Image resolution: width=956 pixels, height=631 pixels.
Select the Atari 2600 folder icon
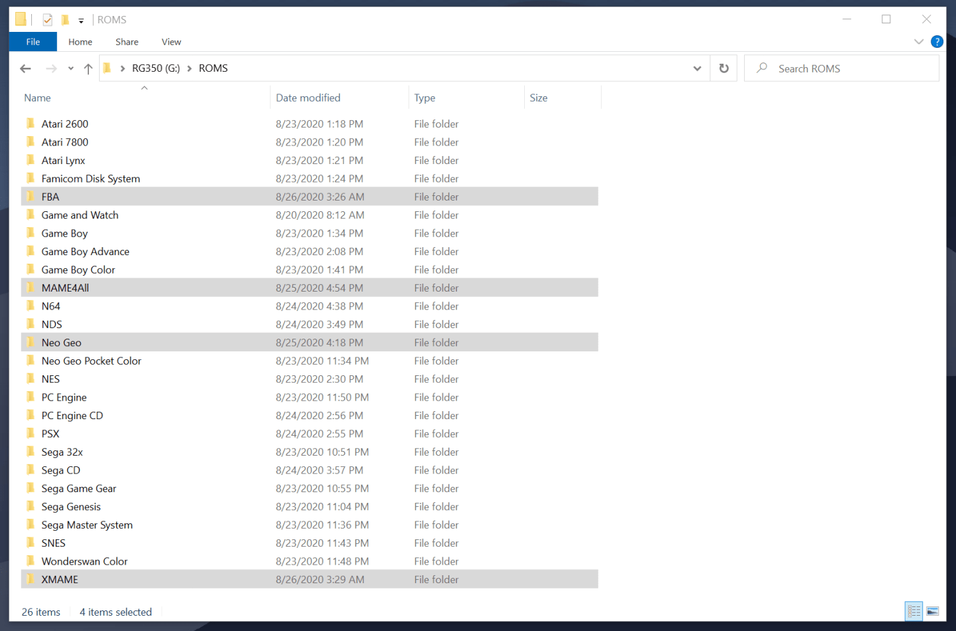(x=31, y=124)
